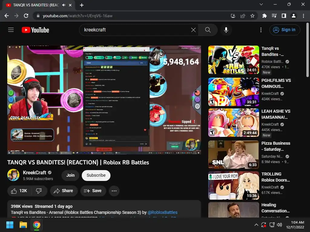Click the install app icon in address bar

233,16
